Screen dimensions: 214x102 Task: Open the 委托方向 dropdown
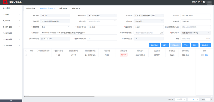pyautogui.click(x=149, y=21)
